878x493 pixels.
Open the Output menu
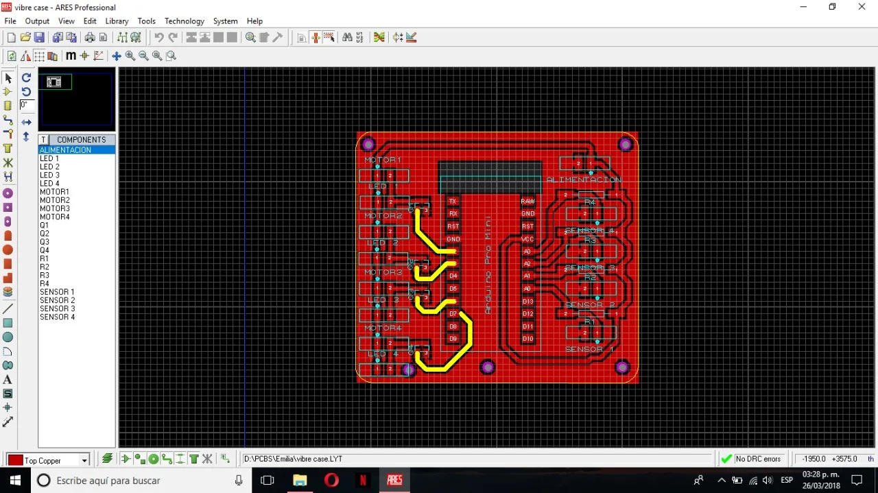37,21
